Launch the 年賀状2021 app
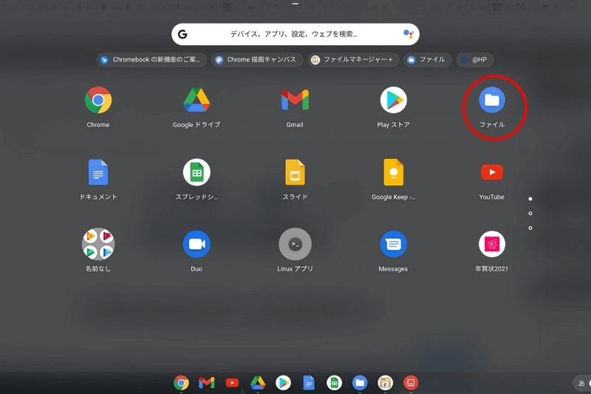Image resolution: width=591 pixels, height=394 pixels. (492, 244)
